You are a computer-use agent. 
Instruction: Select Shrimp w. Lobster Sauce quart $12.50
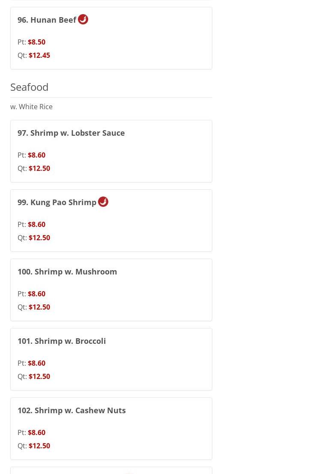click(x=39, y=168)
